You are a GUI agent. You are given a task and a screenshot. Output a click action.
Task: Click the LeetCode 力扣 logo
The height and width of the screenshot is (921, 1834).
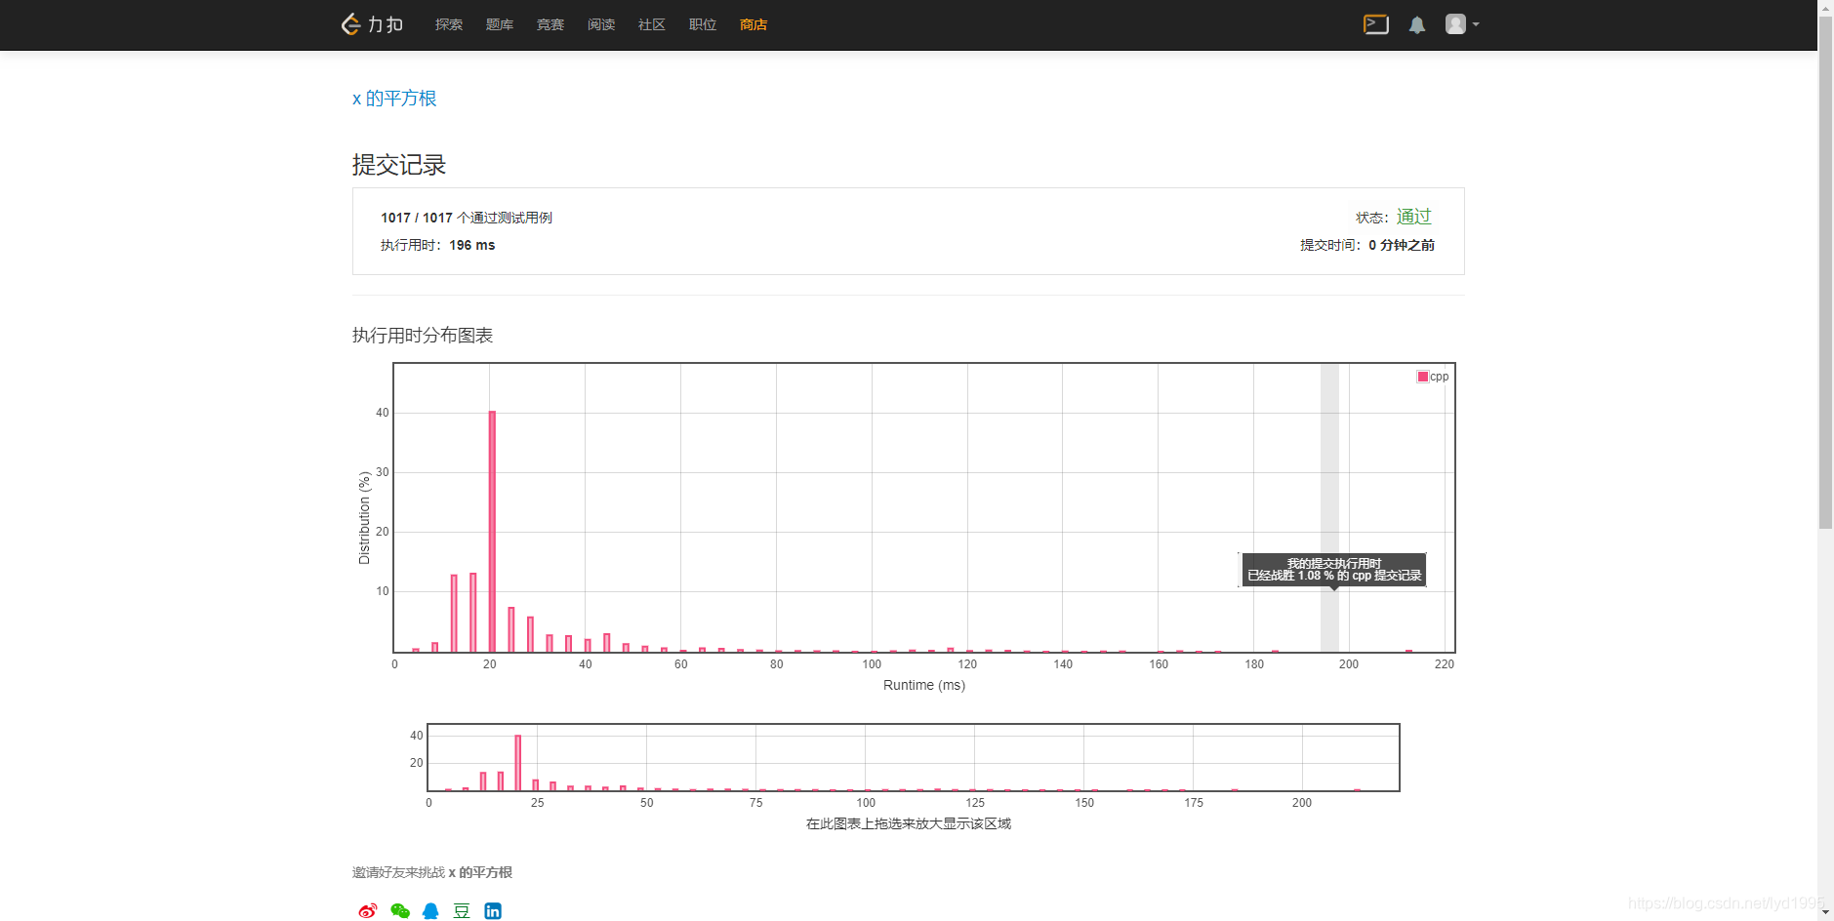(372, 24)
